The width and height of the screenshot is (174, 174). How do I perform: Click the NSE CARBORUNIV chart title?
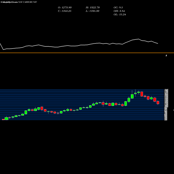[27, 2]
